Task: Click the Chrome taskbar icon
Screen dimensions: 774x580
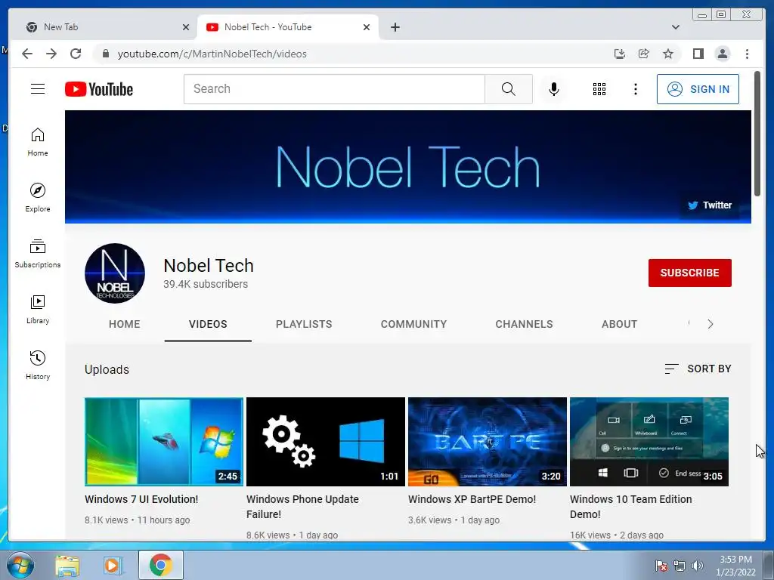Action: [160, 565]
